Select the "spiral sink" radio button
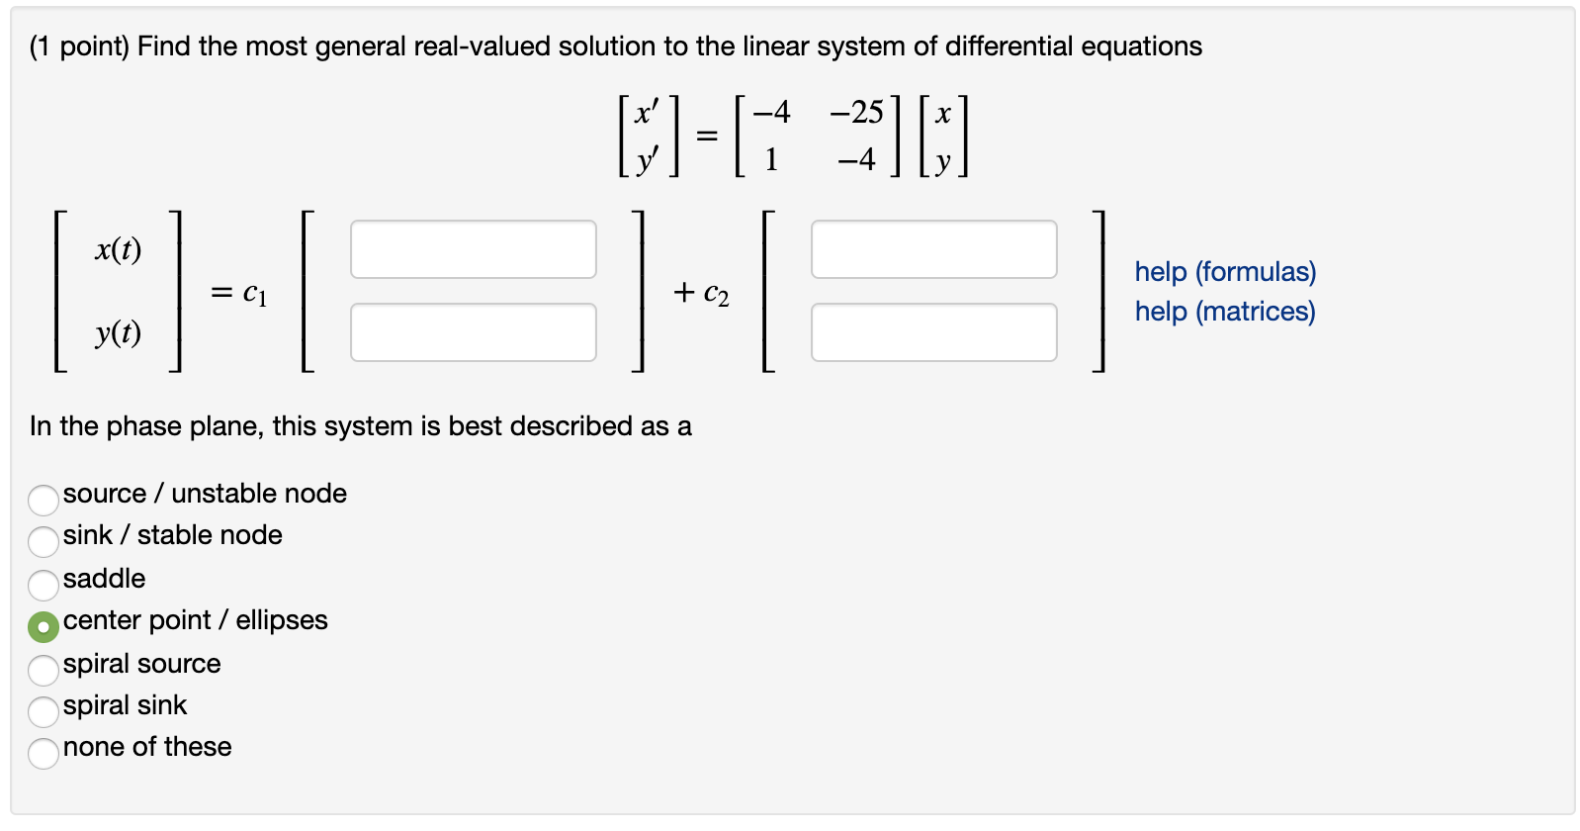 point(44,712)
